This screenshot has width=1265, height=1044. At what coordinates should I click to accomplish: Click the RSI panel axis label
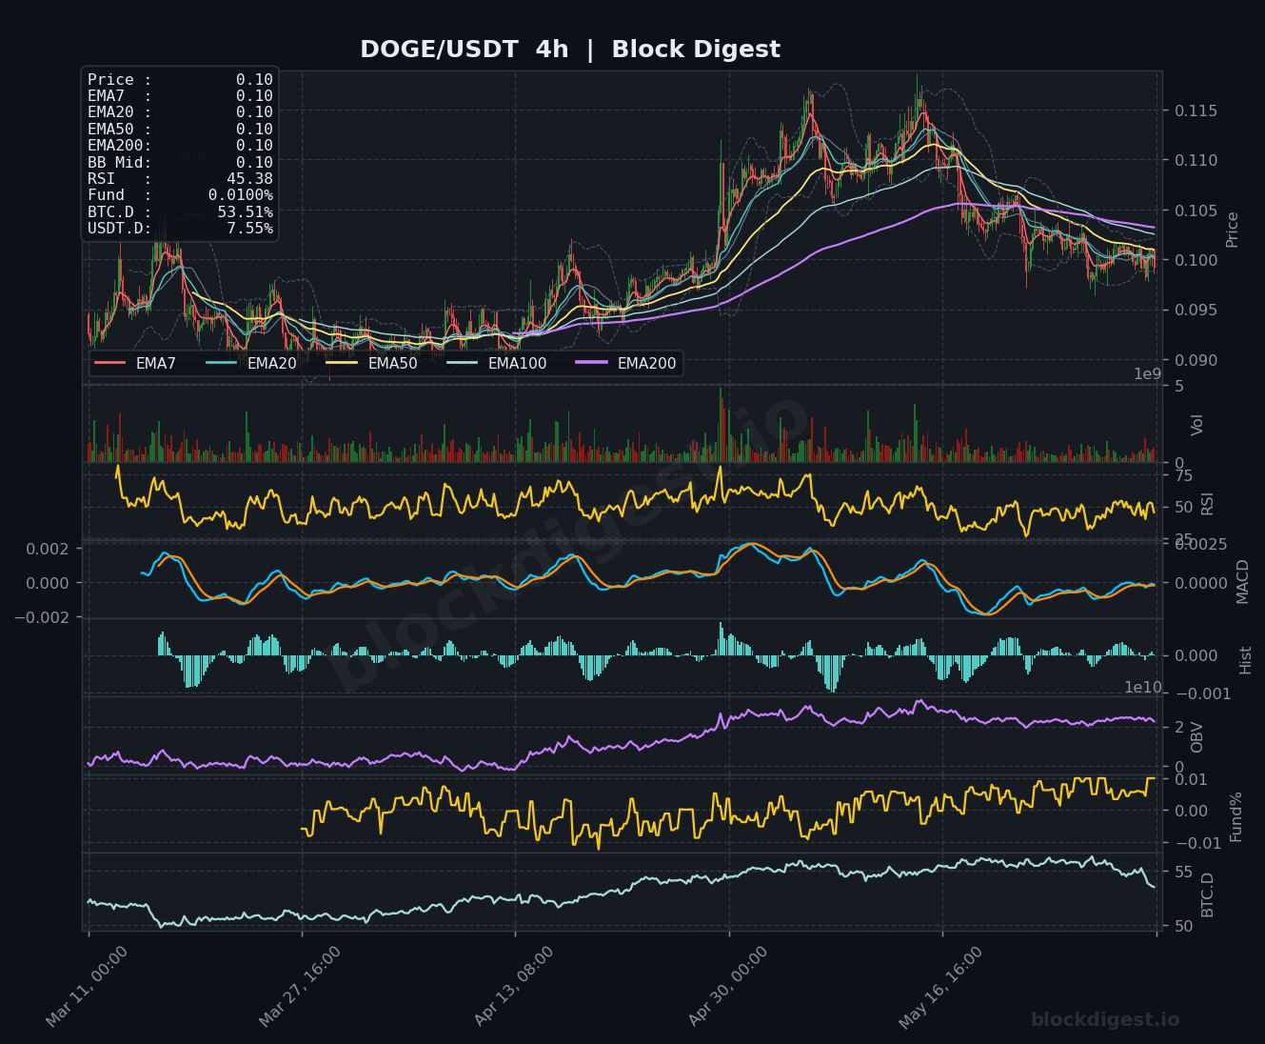tap(1208, 504)
